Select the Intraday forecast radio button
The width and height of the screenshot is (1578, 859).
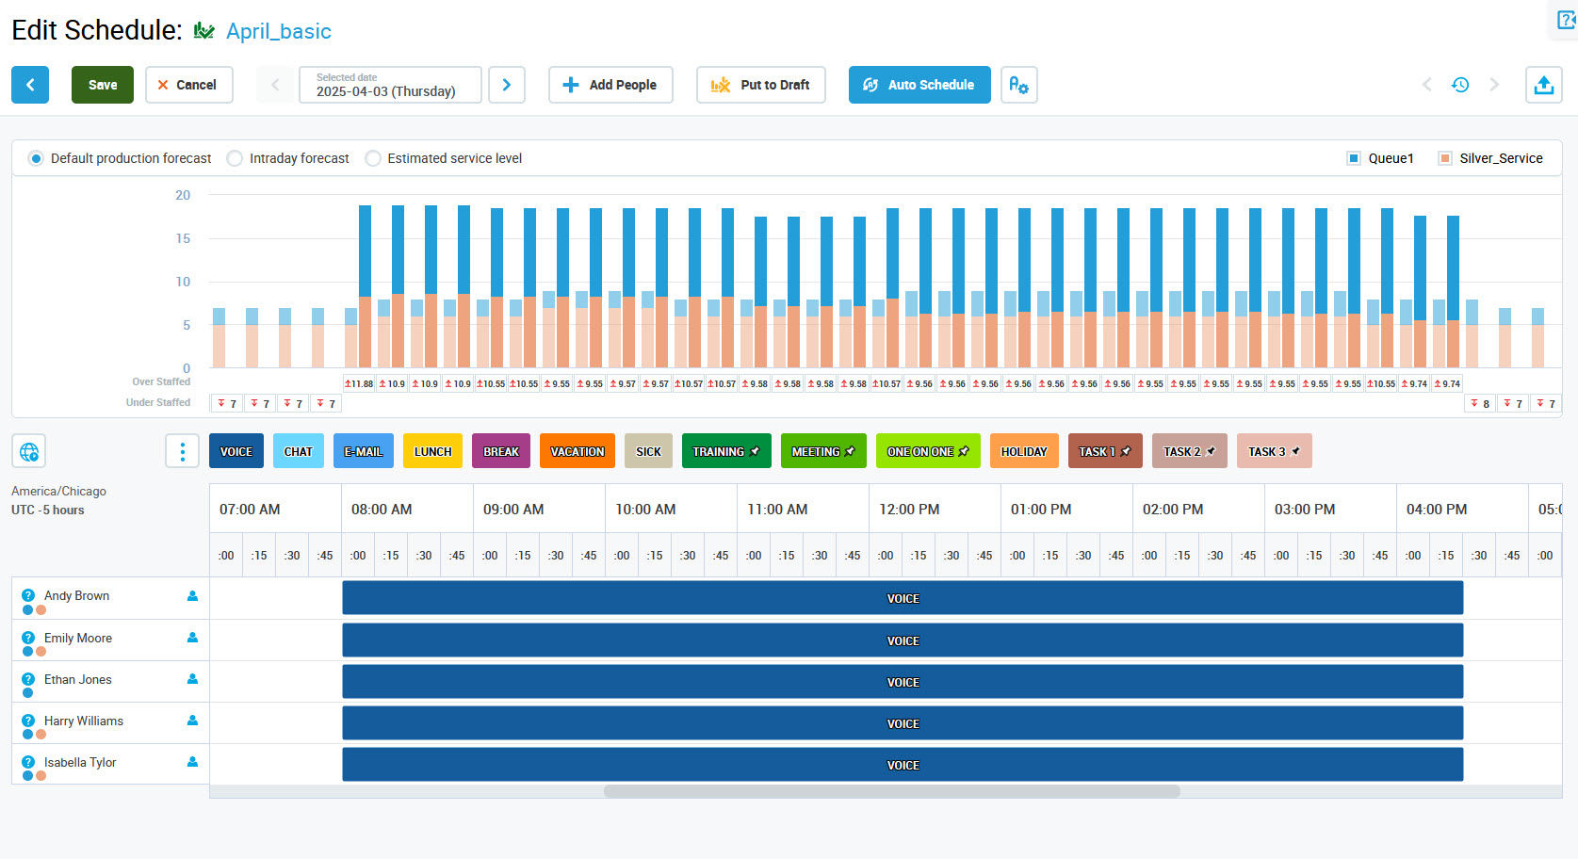click(235, 158)
